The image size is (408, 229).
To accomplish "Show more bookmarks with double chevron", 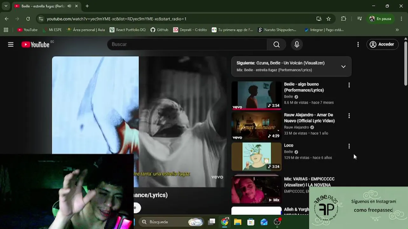I will pos(397,30).
